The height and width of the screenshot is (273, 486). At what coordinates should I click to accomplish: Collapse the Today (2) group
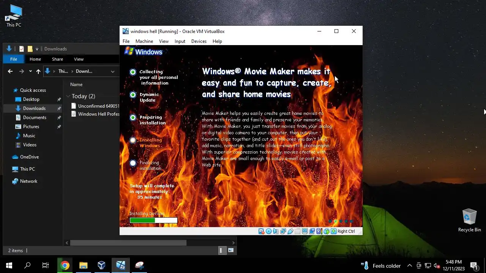[x=68, y=96]
